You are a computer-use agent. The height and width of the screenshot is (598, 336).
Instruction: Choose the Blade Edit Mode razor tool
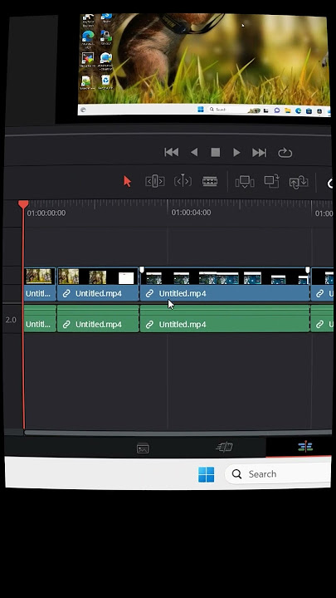pyautogui.click(x=210, y=182)
